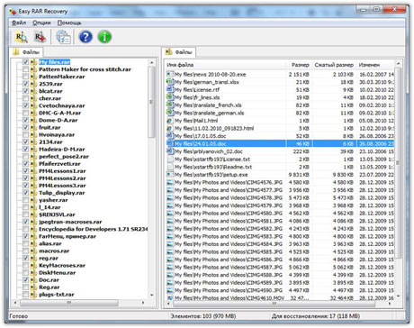Sort by Размер column header
Image resolution: width=414 pixels, height=328 pixels.
coord(299,65)
